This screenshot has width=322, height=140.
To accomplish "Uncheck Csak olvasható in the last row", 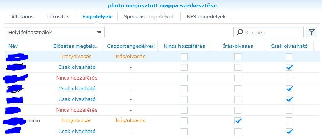I will (x=289, y=132).
